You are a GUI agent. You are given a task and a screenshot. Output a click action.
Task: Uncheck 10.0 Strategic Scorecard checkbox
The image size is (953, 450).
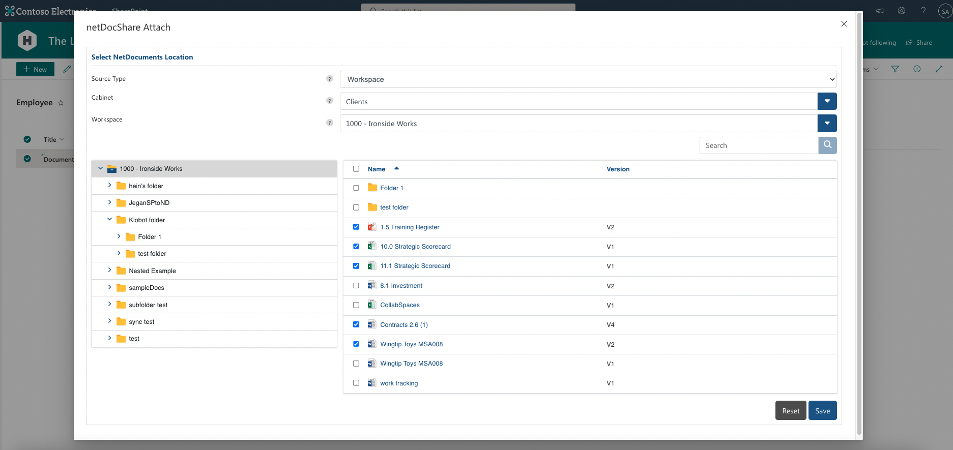[356, 246]
